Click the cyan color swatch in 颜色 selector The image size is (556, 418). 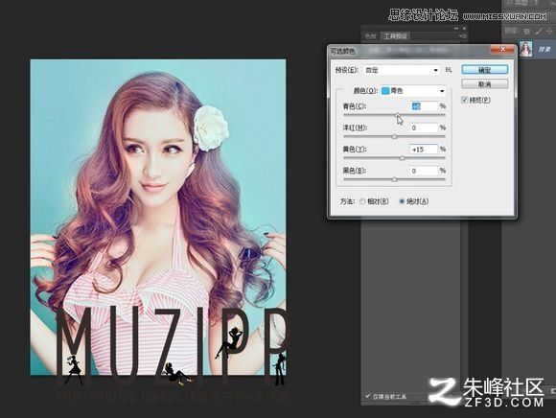(x=385, y=91)
